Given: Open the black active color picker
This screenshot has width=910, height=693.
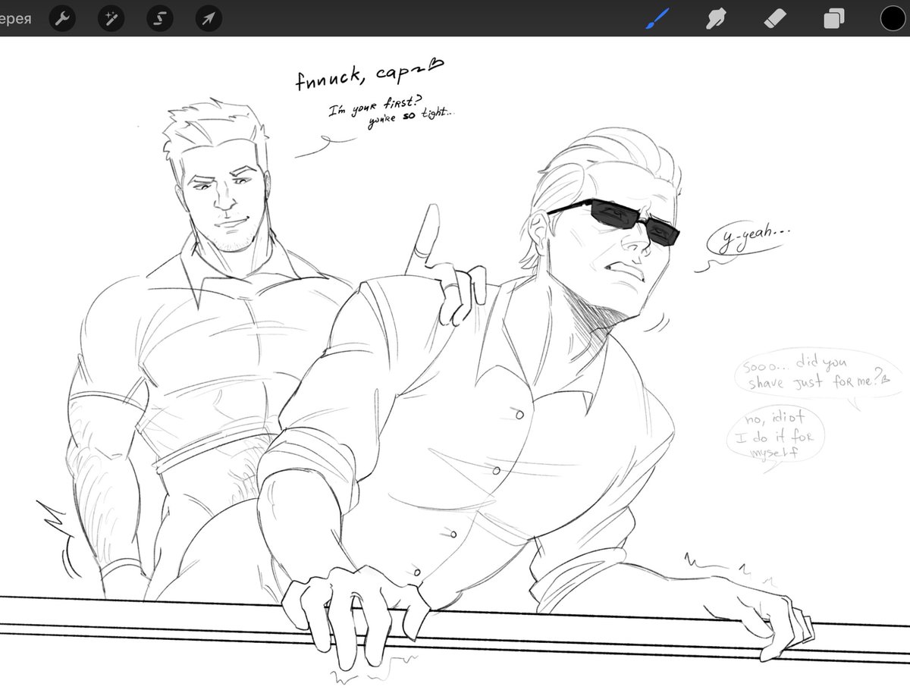Looking at the screenshot, I should [x=893, y=18].
